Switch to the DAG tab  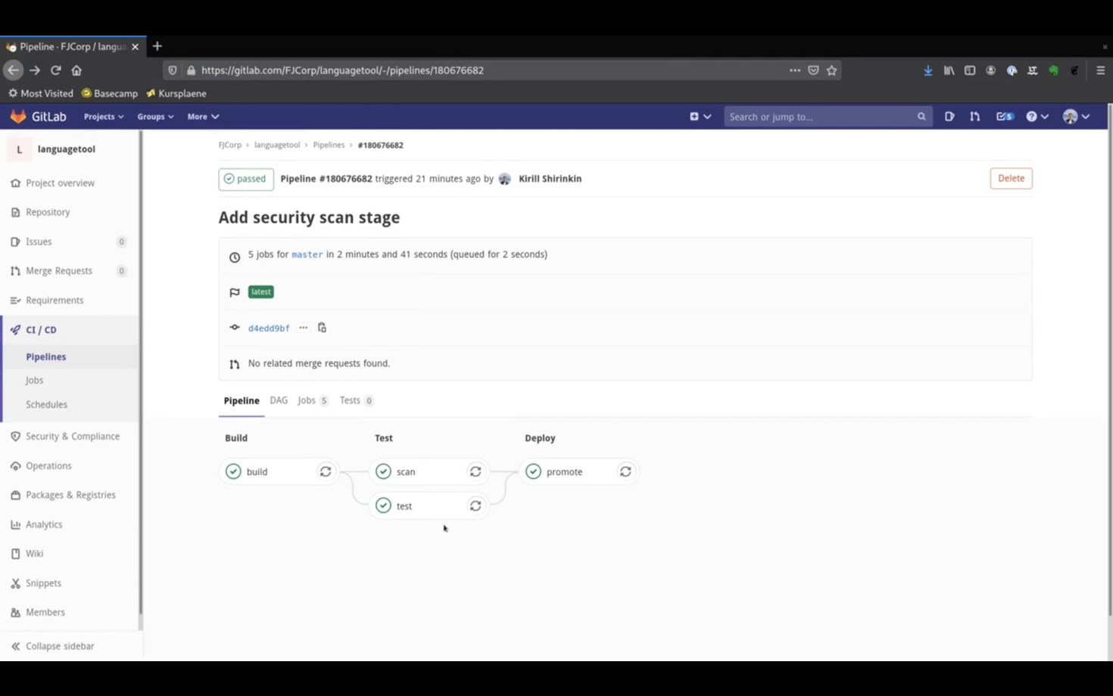(279, 400)
